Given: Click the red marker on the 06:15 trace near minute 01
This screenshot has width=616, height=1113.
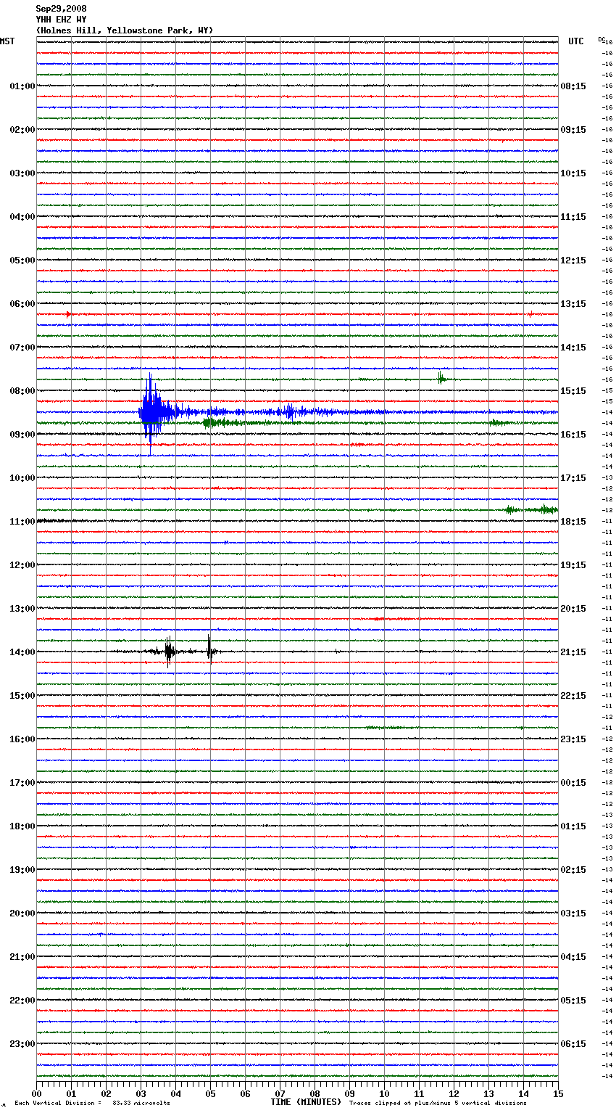Looking at the screenshot, I should 69,314.
